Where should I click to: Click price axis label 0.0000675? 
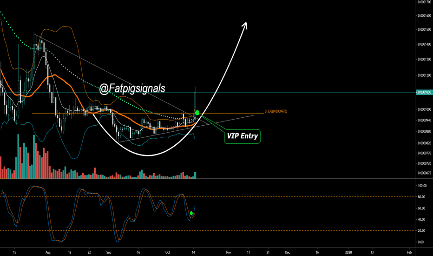[425, 173]
